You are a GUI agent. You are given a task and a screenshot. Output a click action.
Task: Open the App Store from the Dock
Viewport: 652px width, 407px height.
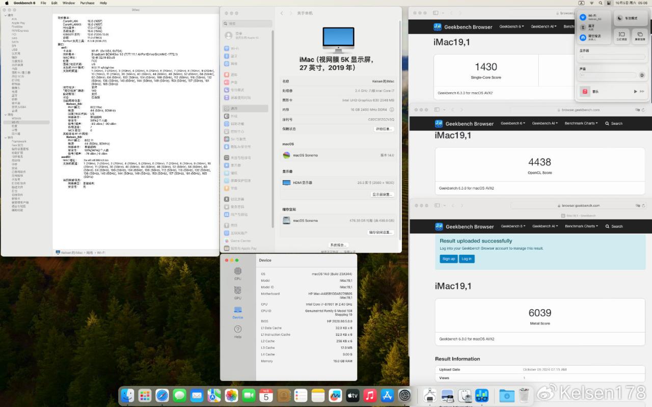[387, 395]
